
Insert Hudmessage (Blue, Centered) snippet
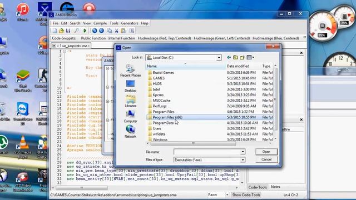click(x=276, y=38)
